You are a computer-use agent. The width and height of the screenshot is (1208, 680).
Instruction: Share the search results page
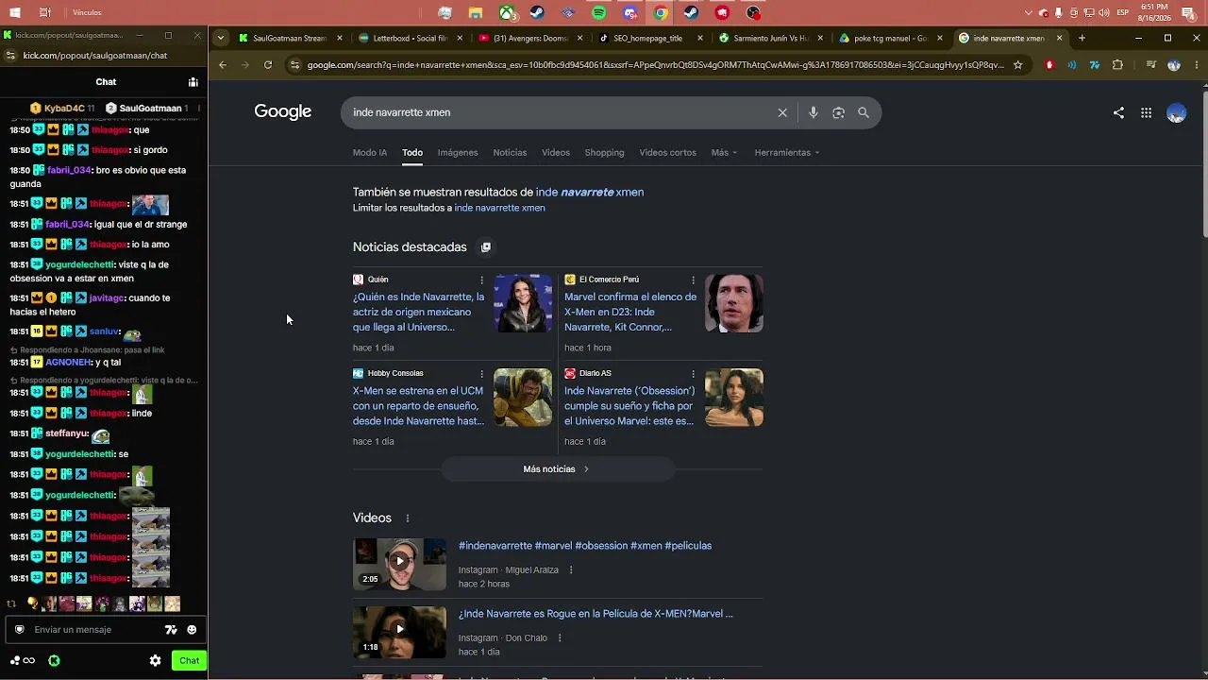[x=1118, y=112]
